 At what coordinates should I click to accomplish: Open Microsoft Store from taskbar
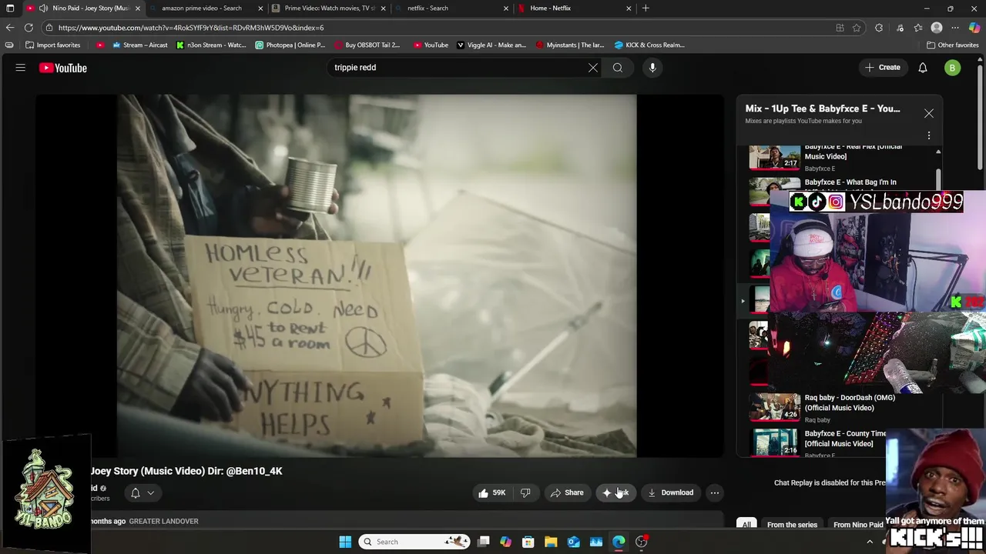click(x=528, y=542)
